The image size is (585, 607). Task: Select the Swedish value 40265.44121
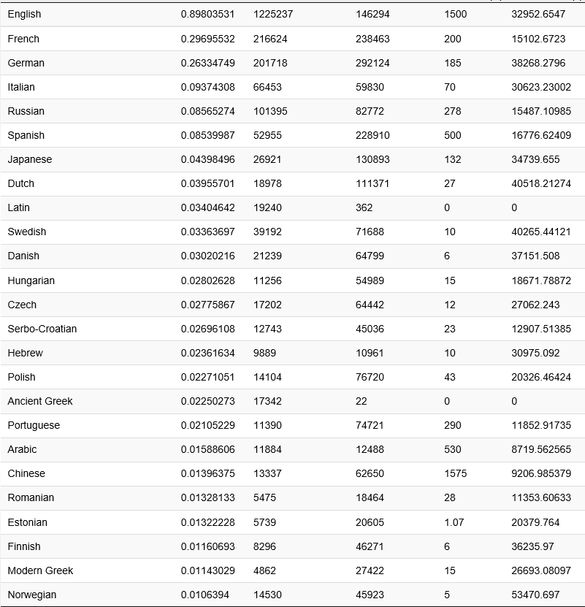point(541,232)
